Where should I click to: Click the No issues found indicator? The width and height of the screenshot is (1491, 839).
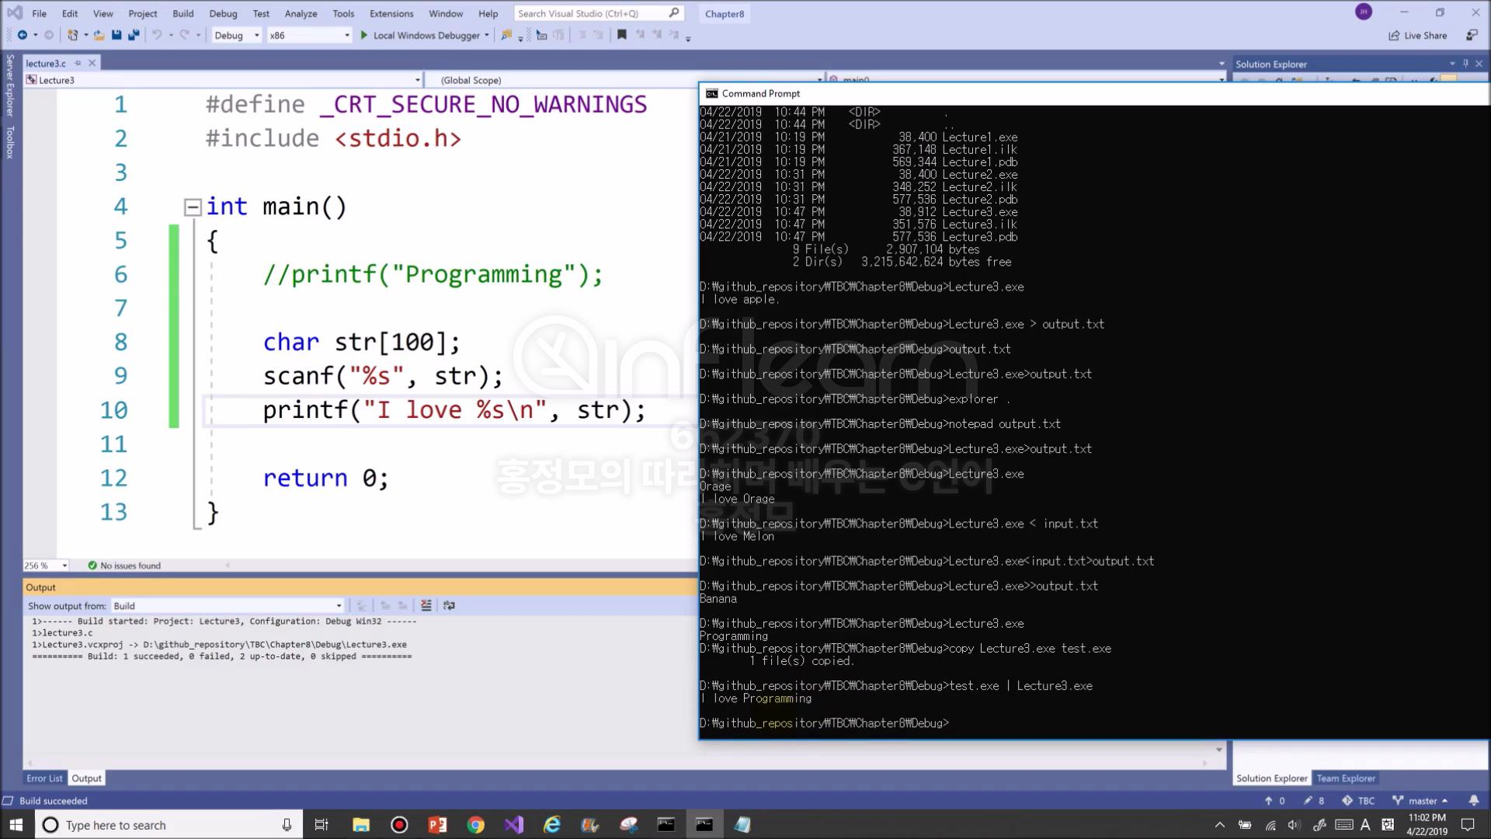124,566
